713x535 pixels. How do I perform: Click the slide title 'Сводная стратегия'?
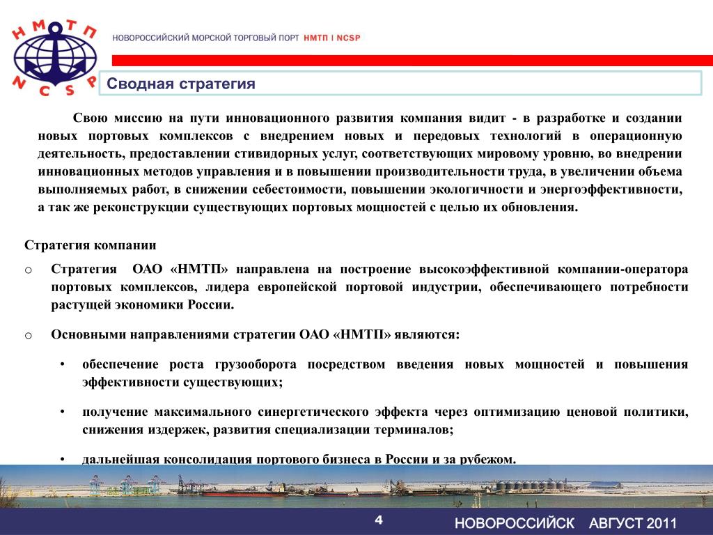181,84
